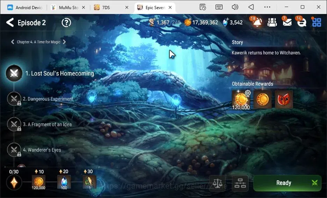Open the help question mark icon

[66, 22]
